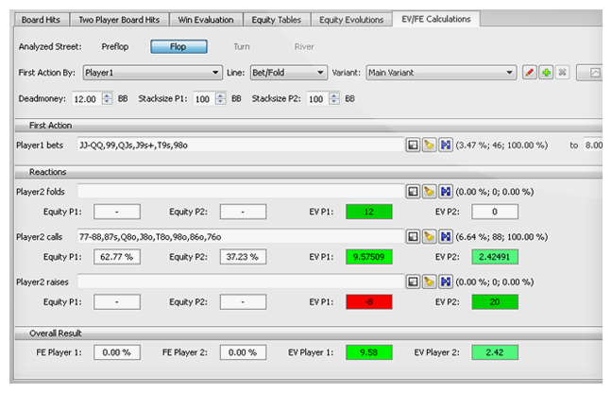This screenshot has height=393, width=612.
Task: Click the blue icon in Player2 raises row
Action: 446,282
